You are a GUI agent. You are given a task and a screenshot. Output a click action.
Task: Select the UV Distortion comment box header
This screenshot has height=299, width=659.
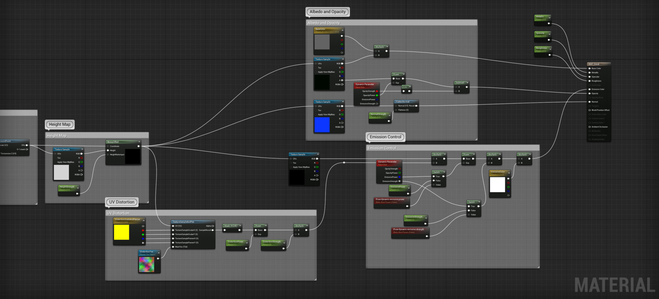click(x=211, y=213)
